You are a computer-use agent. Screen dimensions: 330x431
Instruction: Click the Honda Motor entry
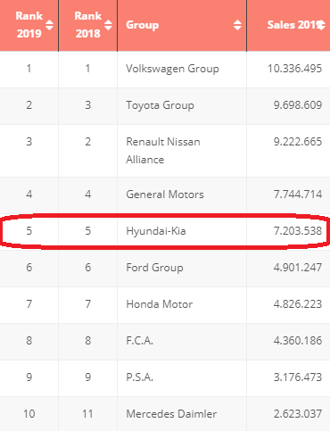[x=160, y=304]
